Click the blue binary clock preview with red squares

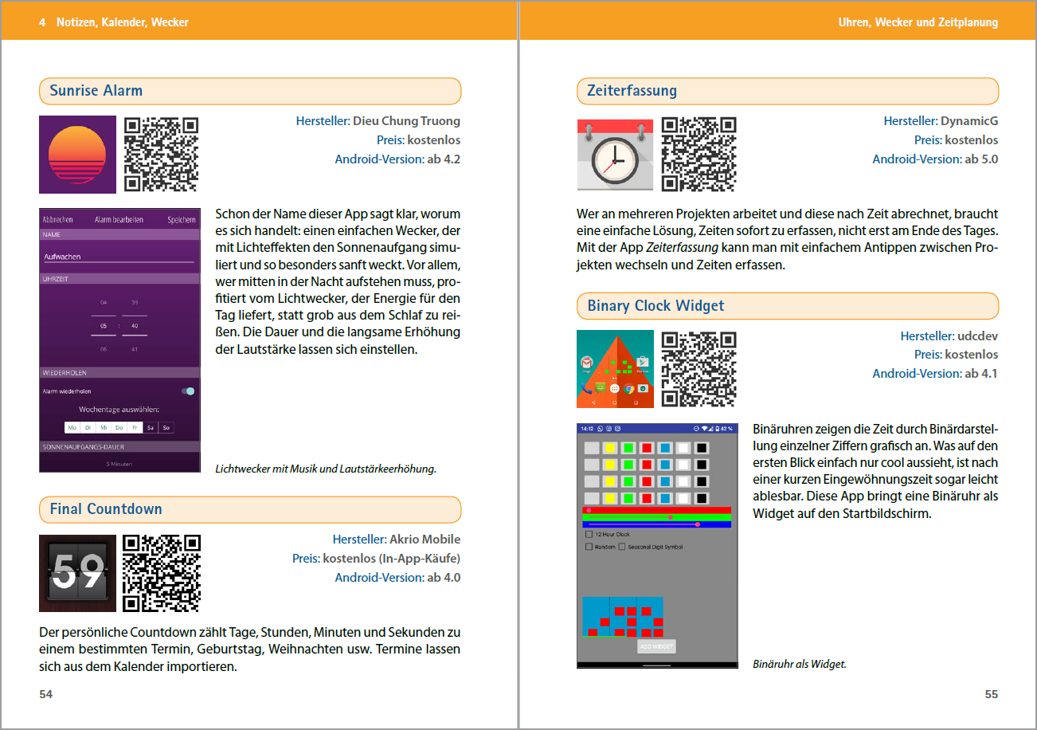click(x=623, y=617)
